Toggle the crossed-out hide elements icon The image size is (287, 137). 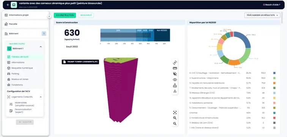[x=175, y=74]
